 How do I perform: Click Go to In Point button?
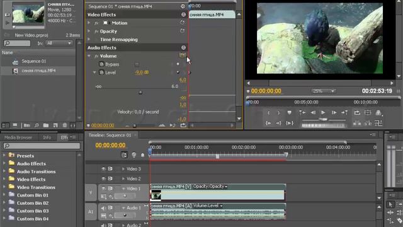tap(268, 124)
